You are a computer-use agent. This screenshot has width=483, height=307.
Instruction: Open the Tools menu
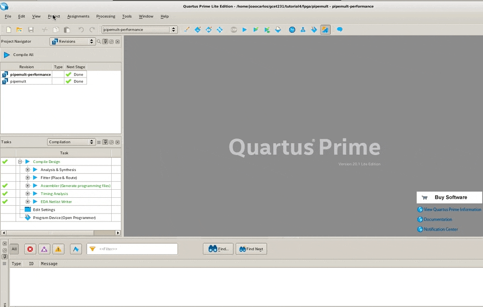pyautogui.click(x=127, y=16)
